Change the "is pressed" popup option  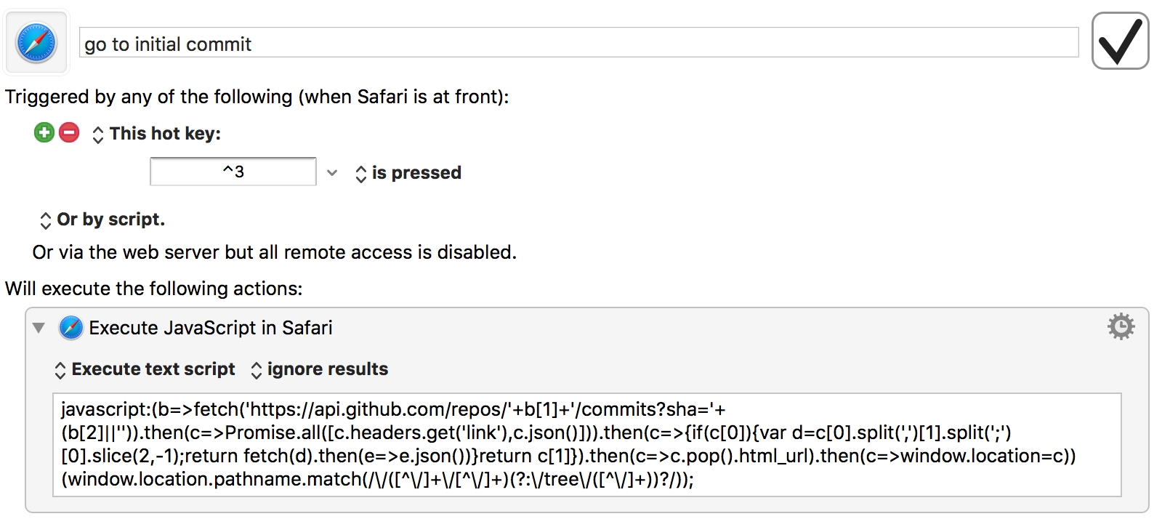(x=409, y=173)
